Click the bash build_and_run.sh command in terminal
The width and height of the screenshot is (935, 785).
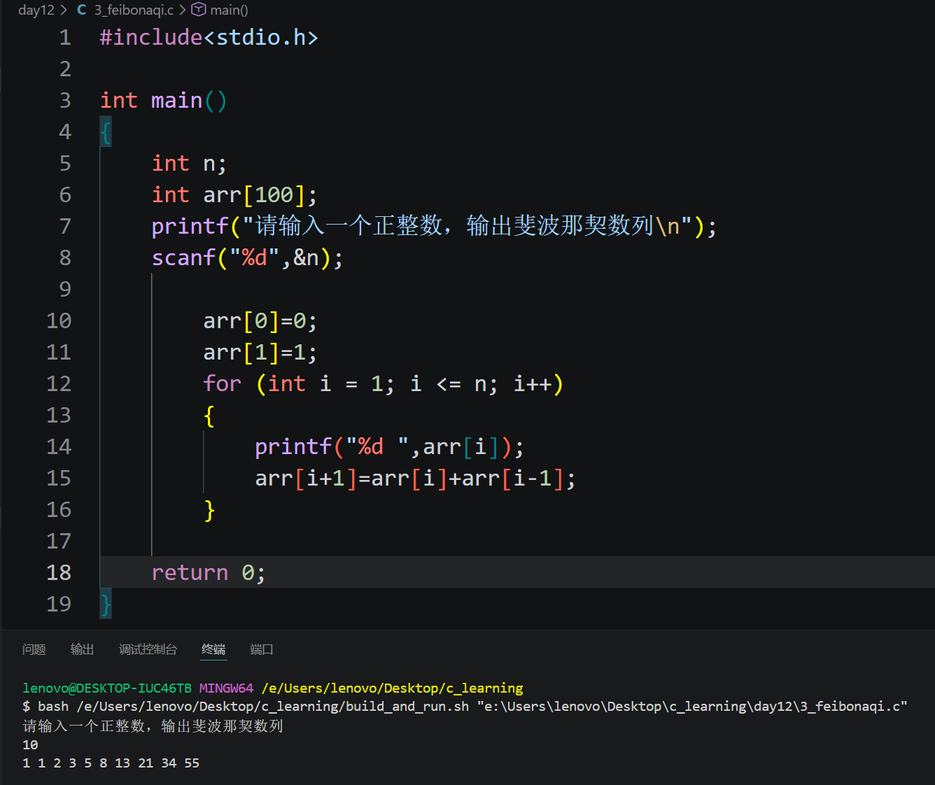(x=472, y=707)
